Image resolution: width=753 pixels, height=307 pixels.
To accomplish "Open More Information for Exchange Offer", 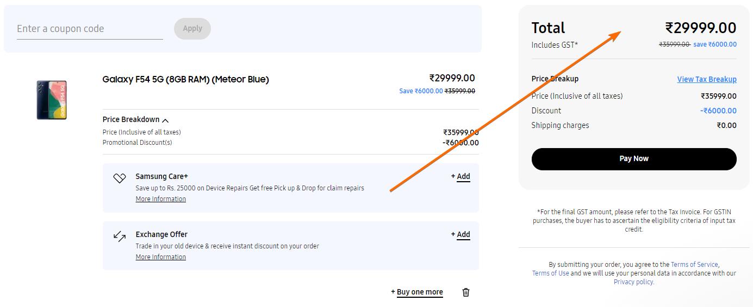I will [160, 257].
